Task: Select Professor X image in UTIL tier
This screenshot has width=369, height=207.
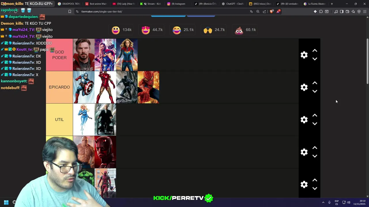Action: click(x=105, y=120)
